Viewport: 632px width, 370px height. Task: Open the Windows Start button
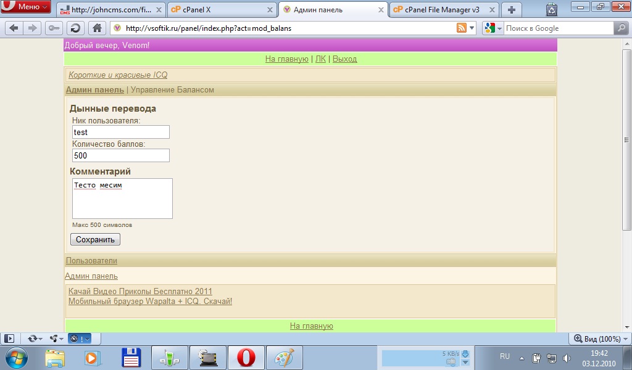[x=17, y=358]
